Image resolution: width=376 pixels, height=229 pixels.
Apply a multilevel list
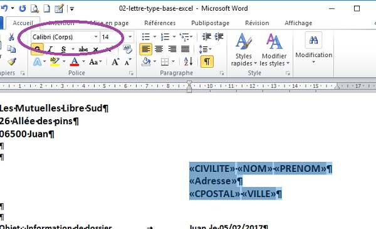click(x=184, y=37)
